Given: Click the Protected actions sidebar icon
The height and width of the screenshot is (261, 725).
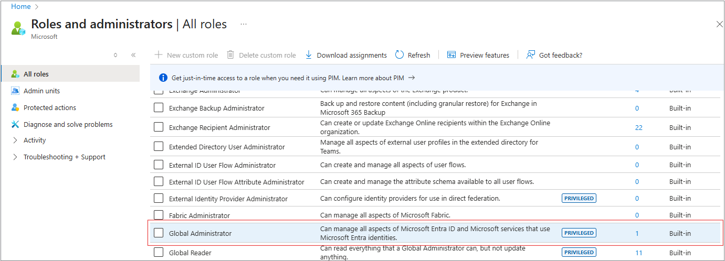Looking at the screenshot, I should tap(15, 107).
